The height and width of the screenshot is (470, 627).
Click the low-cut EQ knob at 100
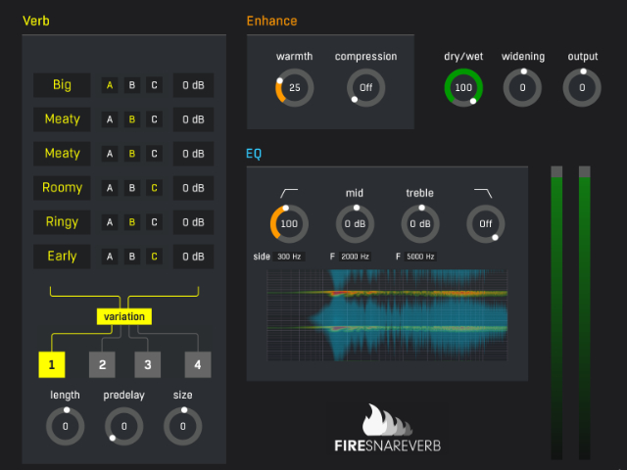click(x=289, y=224)
